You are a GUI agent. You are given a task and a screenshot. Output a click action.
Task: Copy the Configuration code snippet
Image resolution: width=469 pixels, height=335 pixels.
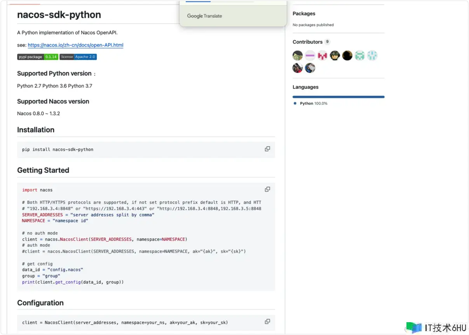click(x=267, y=321)
